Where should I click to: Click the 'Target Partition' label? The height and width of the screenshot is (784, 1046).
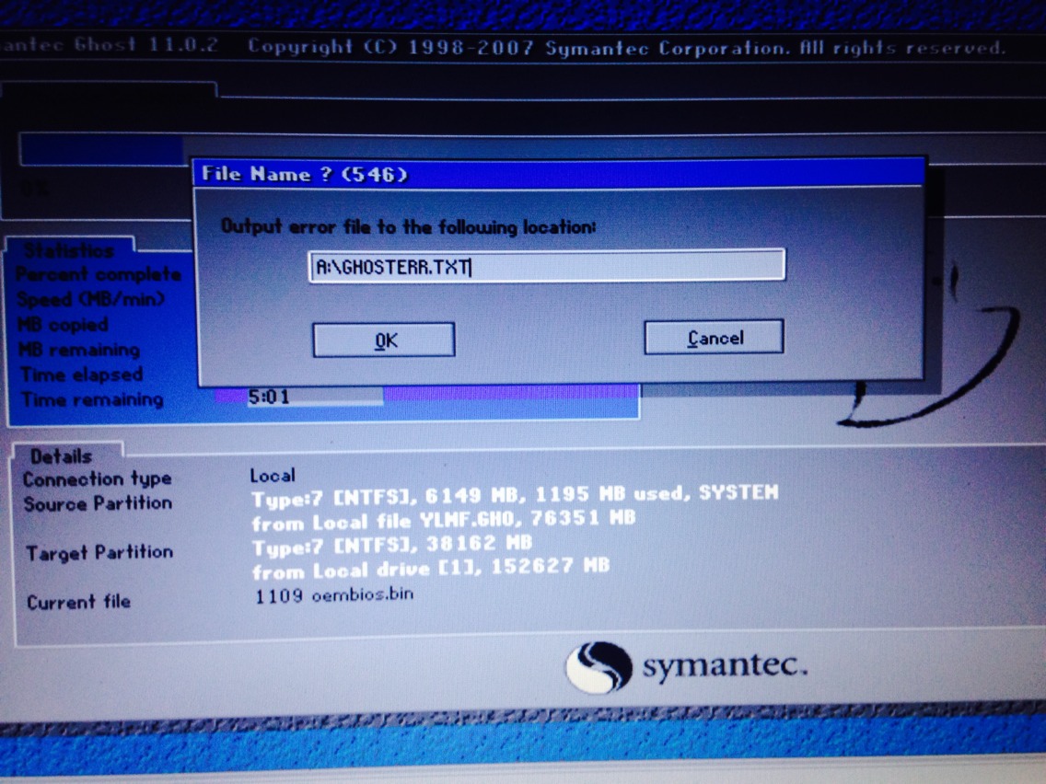tap(99, 553)
